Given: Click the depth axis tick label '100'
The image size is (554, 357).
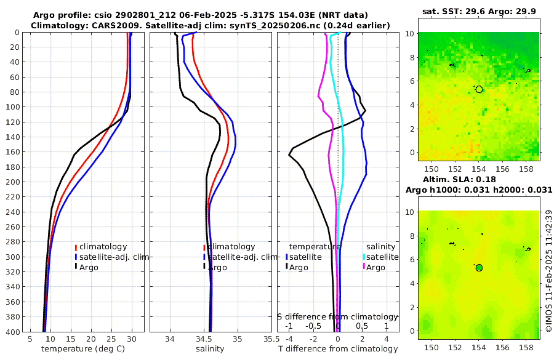Looking at the screenshot, I should tap(13, 107).
